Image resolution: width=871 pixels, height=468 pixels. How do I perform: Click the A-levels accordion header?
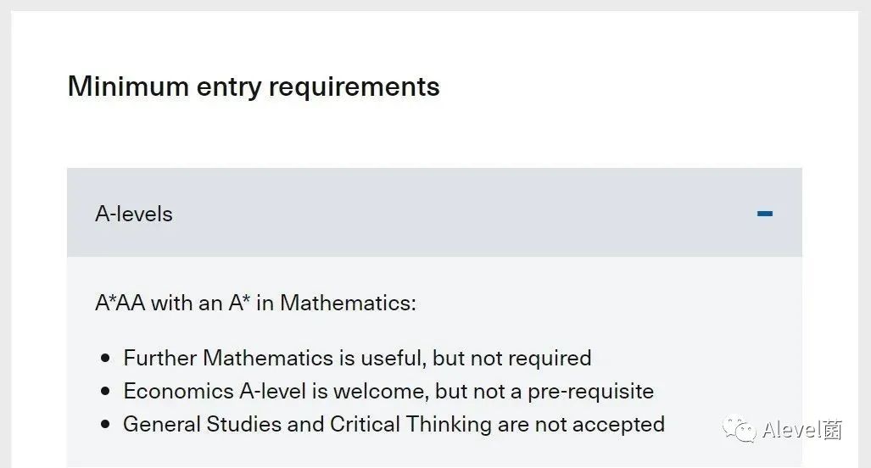(x=434, y=213)
